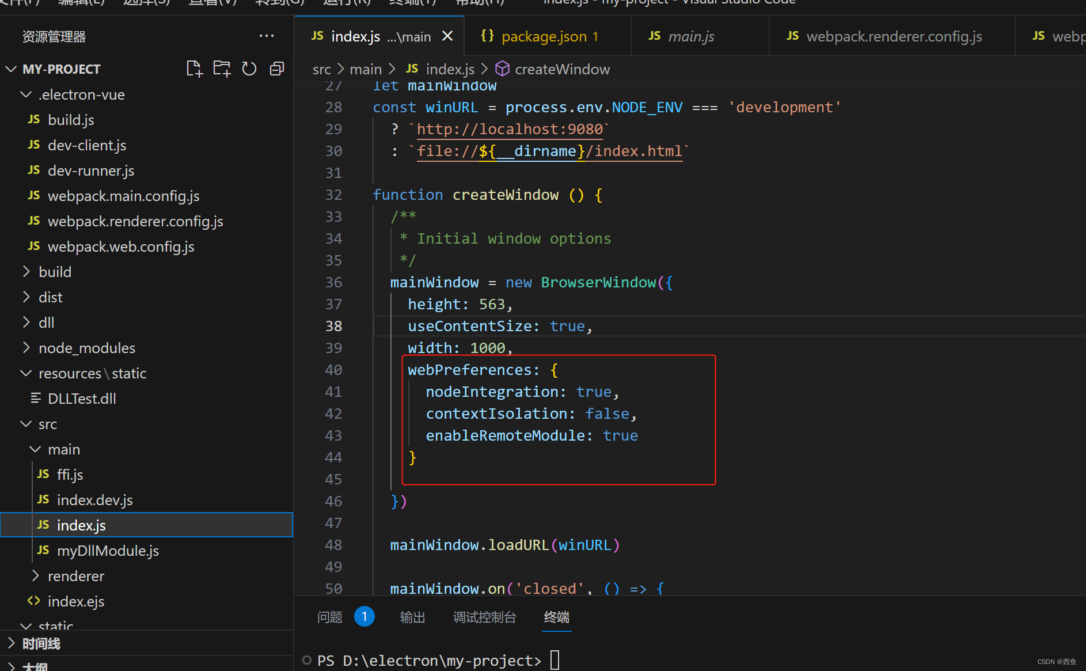Open the problems panel via the 1-error badge
Image resolution: width=1086 pixels, height=671 pixels.
364,616
